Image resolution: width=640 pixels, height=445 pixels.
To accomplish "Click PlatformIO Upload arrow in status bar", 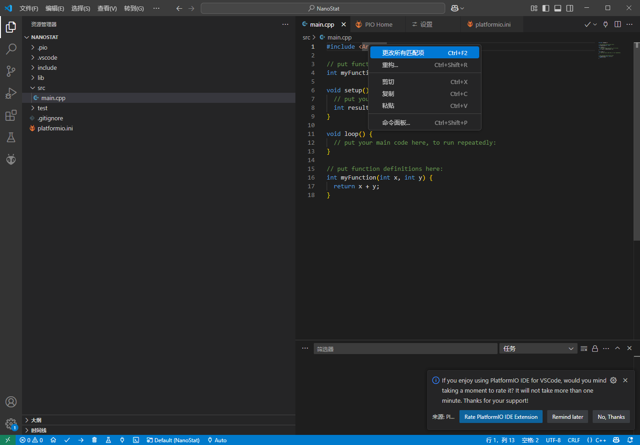I will (x=81, y=440).
